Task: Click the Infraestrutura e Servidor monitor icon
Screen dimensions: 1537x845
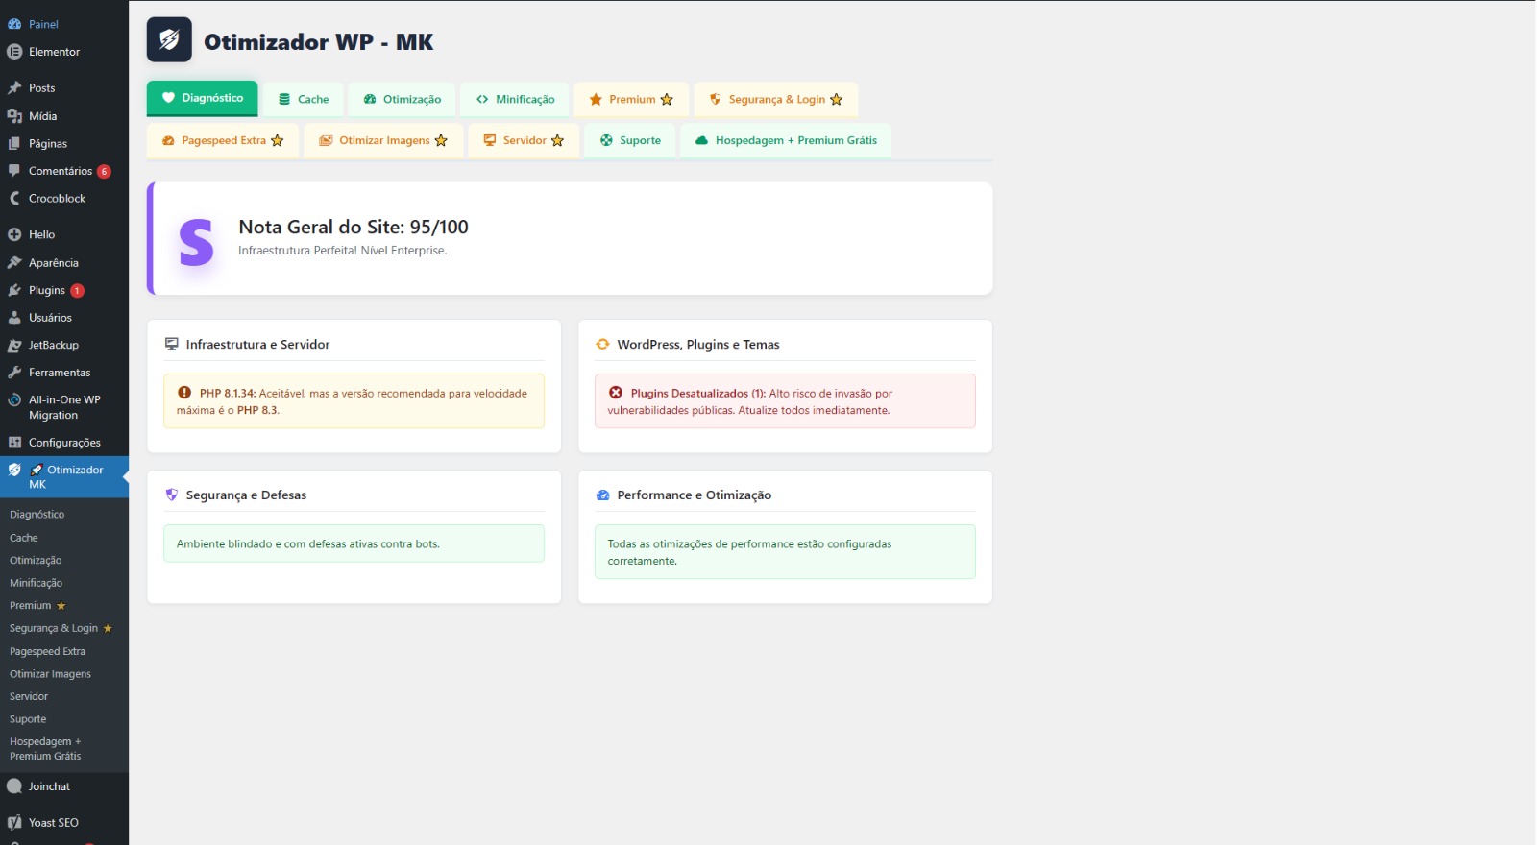Action: (172, 344)
